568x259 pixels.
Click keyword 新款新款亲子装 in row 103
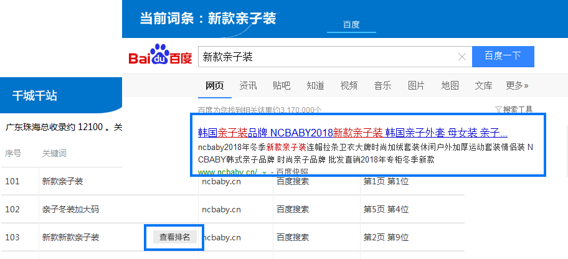pyautogui.click(x=70, y=238)
